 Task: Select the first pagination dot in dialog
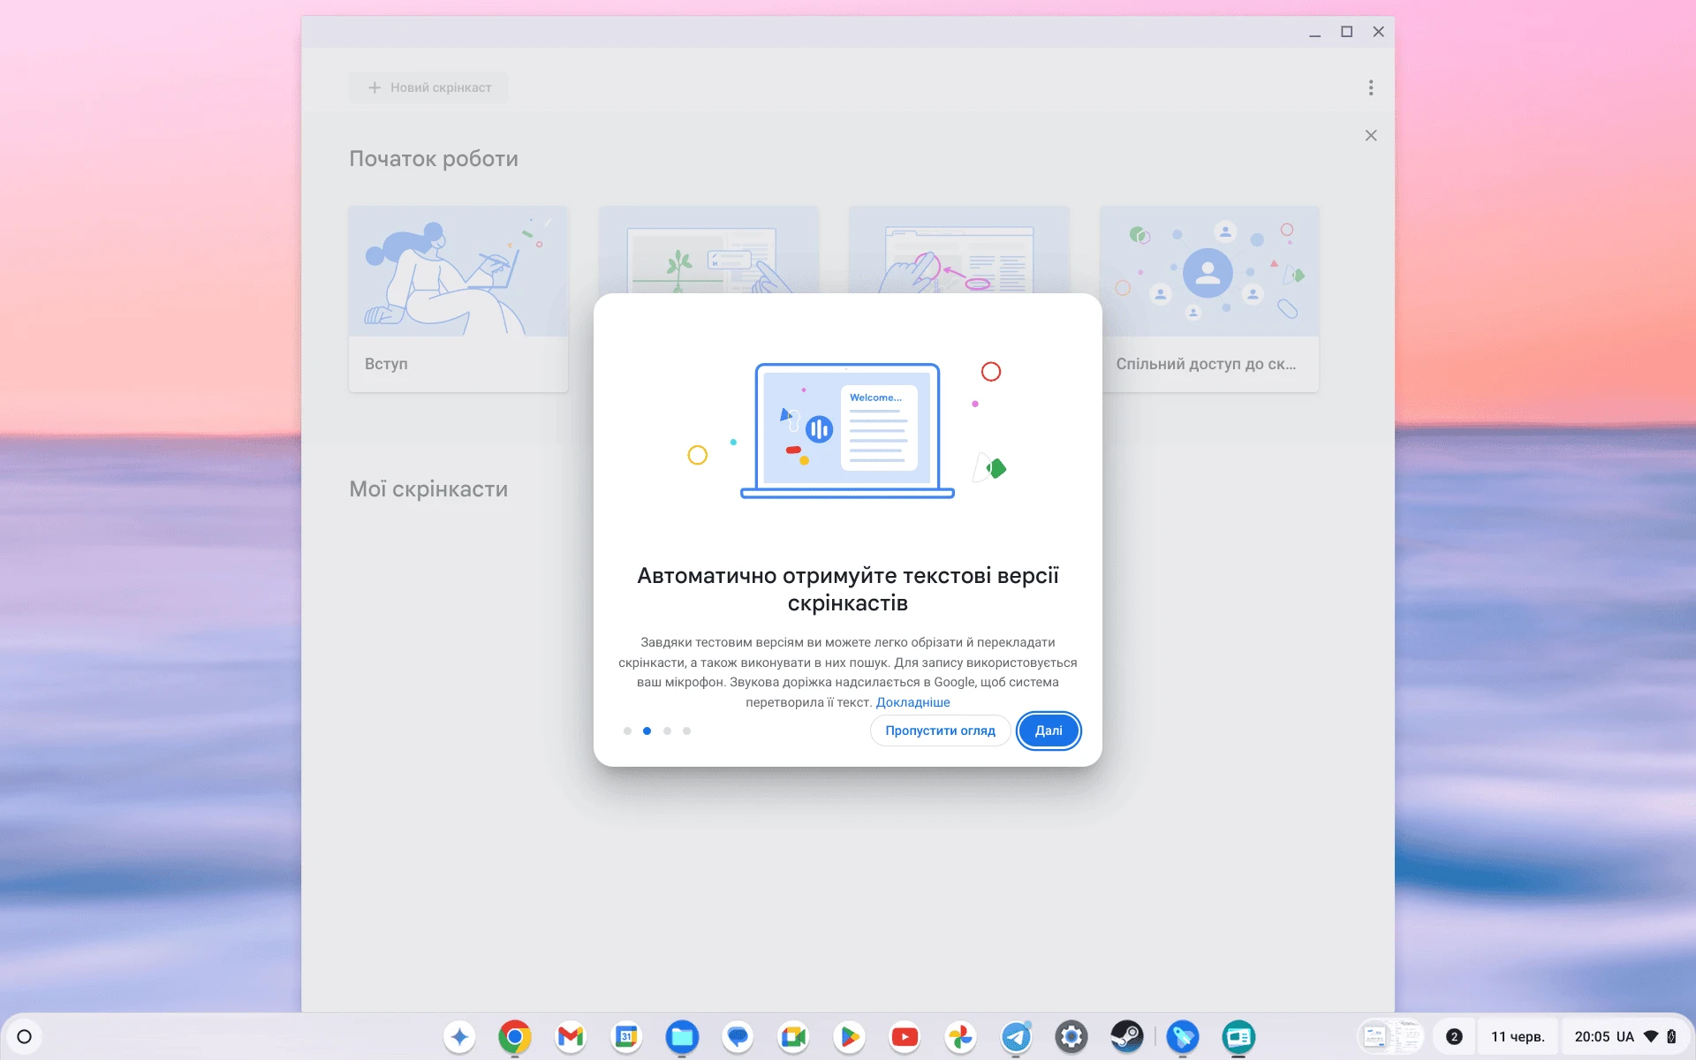pyautogui.click(x=627, y=731)
